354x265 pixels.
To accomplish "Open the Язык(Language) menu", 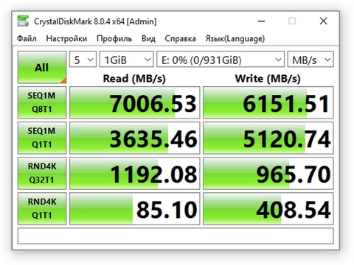I will [x=235, y=38].
